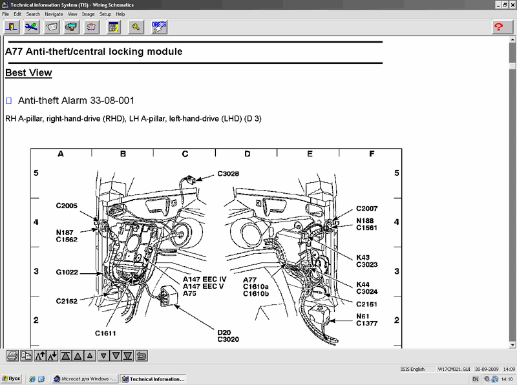Open the OASIS toolbar button
This screenshot has width=517, height=385.
tap(158, 26)
